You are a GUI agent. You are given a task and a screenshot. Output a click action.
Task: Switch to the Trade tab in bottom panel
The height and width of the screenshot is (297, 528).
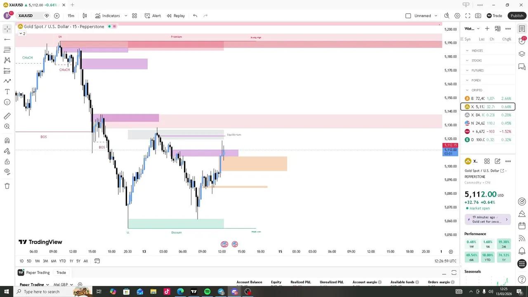tap(61, 273)
